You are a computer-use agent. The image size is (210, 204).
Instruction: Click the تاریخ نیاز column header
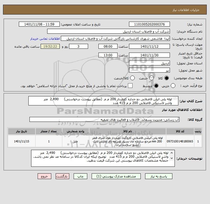22,131
